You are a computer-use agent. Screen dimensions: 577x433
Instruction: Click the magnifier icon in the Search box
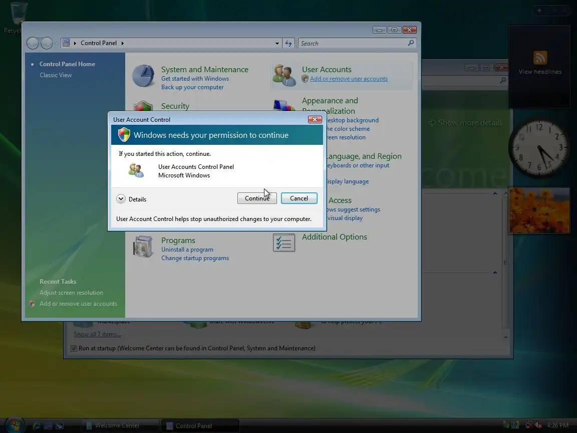[411, 43]
